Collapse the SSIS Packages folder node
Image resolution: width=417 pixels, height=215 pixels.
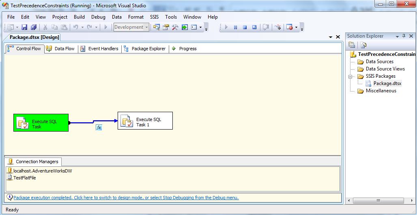coord(351,76)
